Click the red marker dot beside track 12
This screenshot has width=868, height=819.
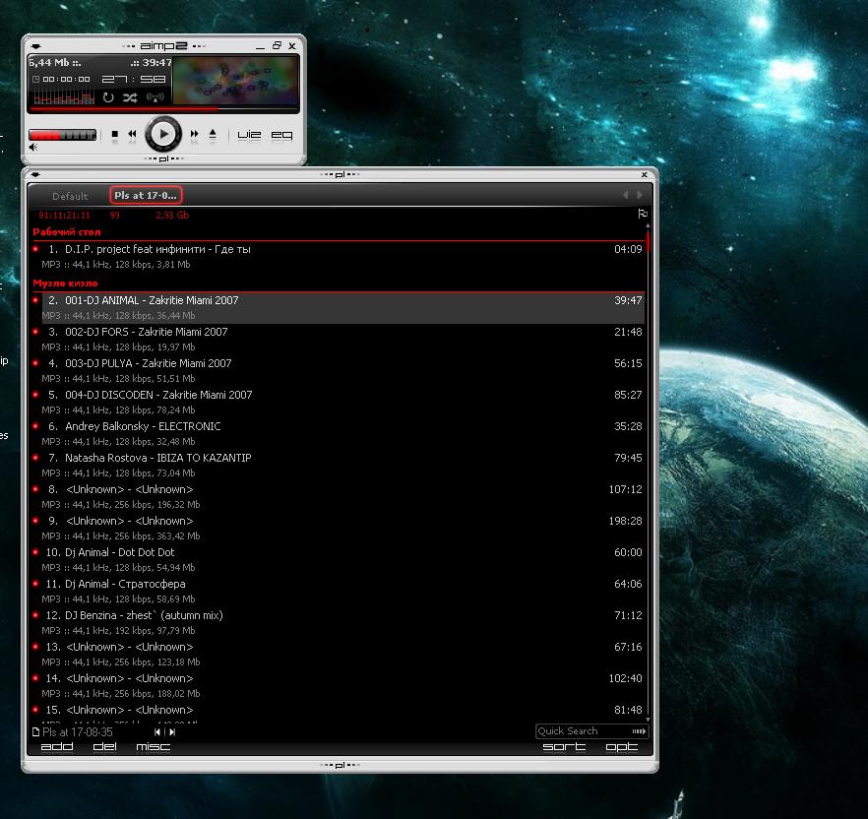coord(36,614)
